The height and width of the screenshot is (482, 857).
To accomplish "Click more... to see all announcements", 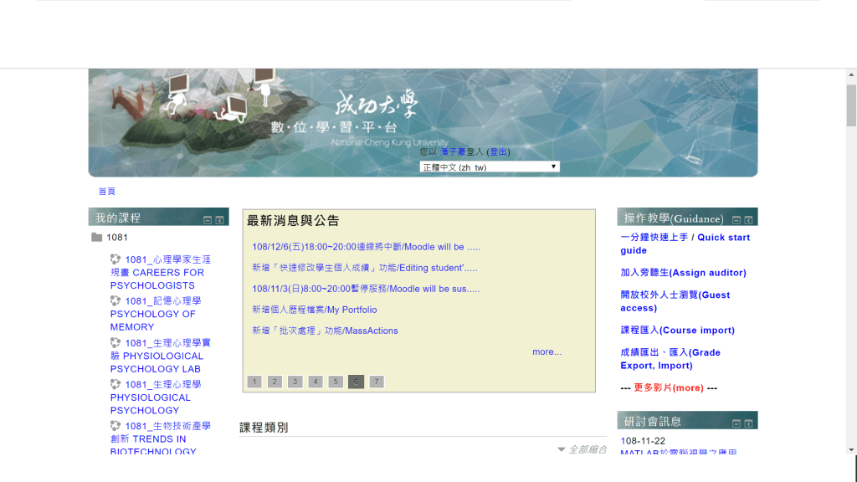I will click(547, 351).
